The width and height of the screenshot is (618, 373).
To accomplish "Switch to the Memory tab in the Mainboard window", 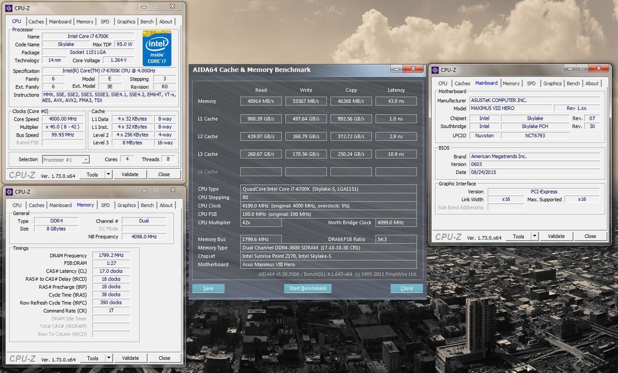I will point(511,83).
